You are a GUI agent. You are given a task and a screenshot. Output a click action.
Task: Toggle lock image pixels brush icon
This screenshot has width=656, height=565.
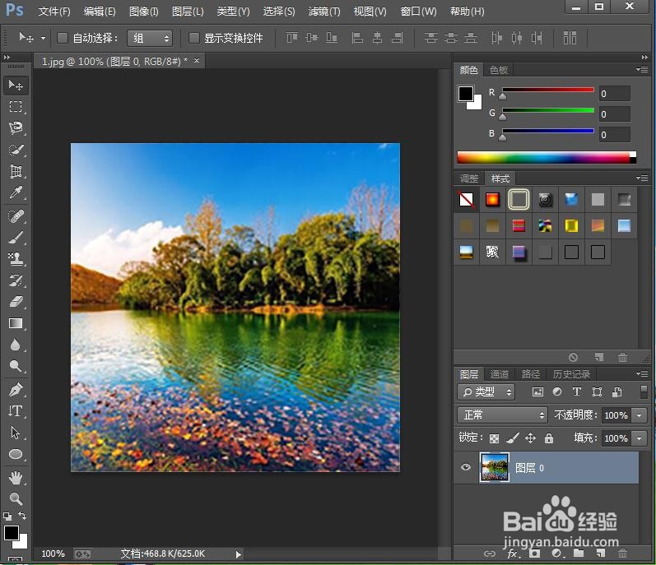click(x=513, y=438)
